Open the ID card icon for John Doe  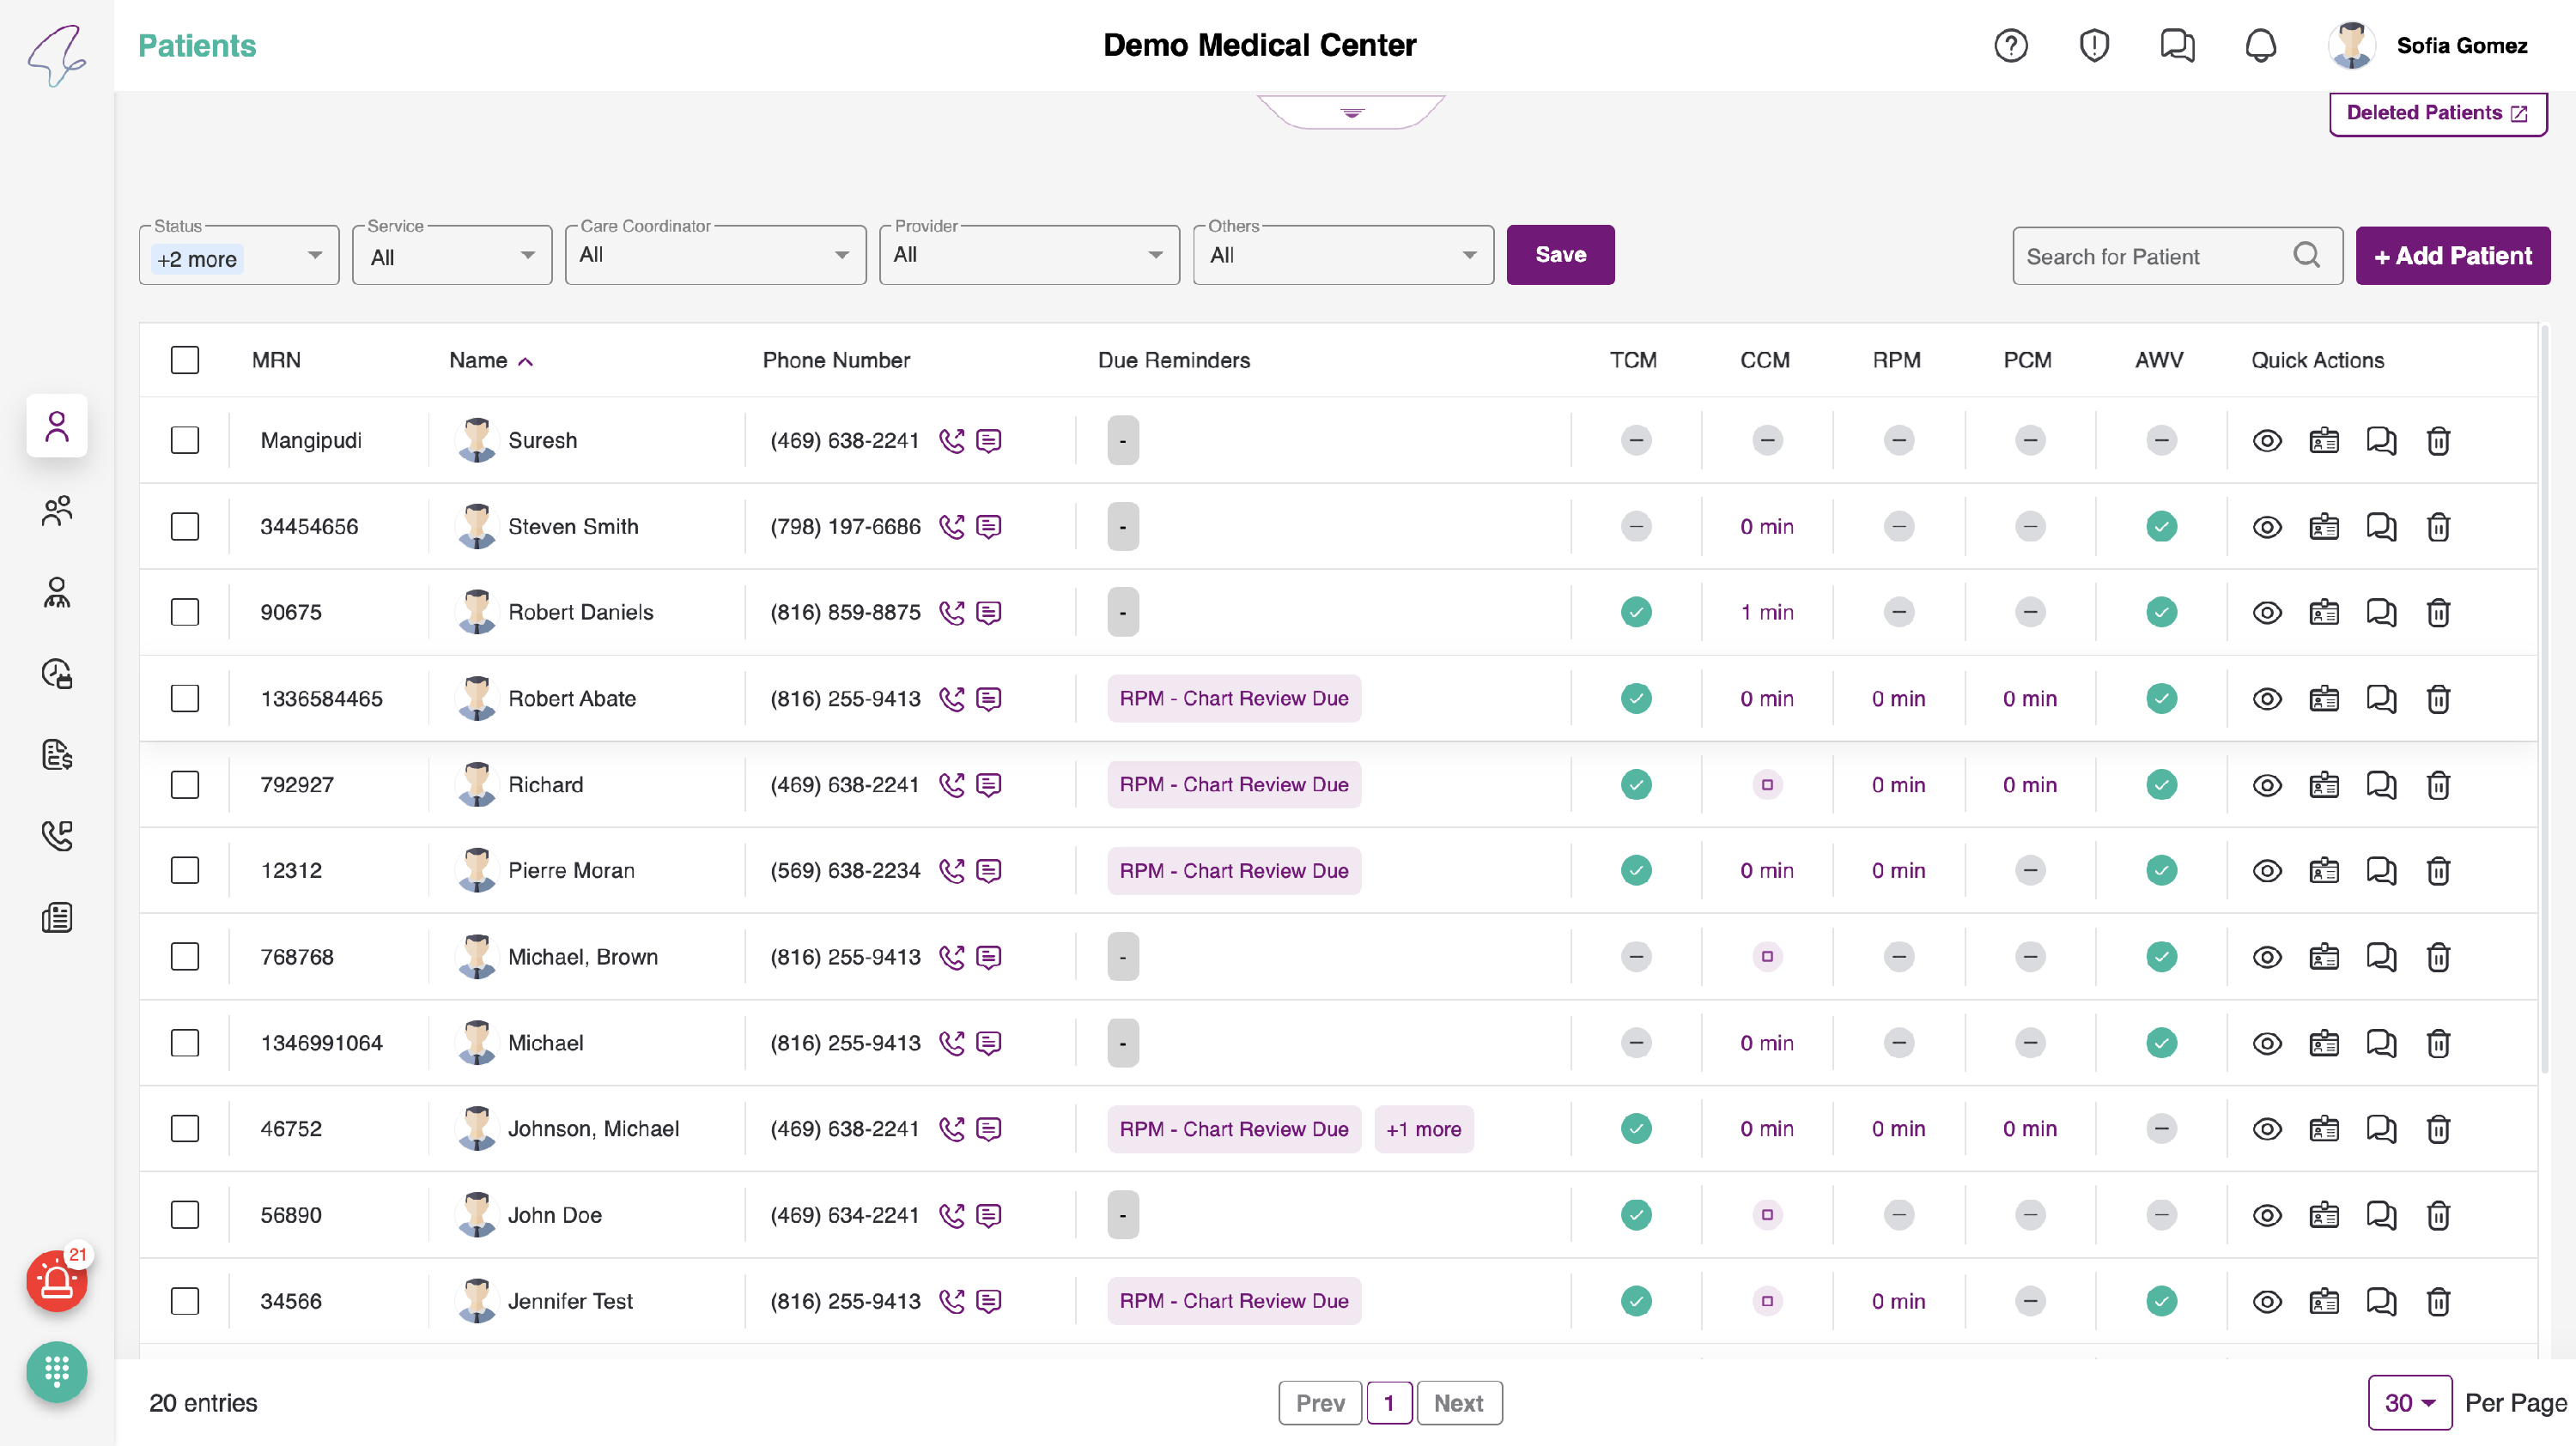[x=2324, y=1216]
